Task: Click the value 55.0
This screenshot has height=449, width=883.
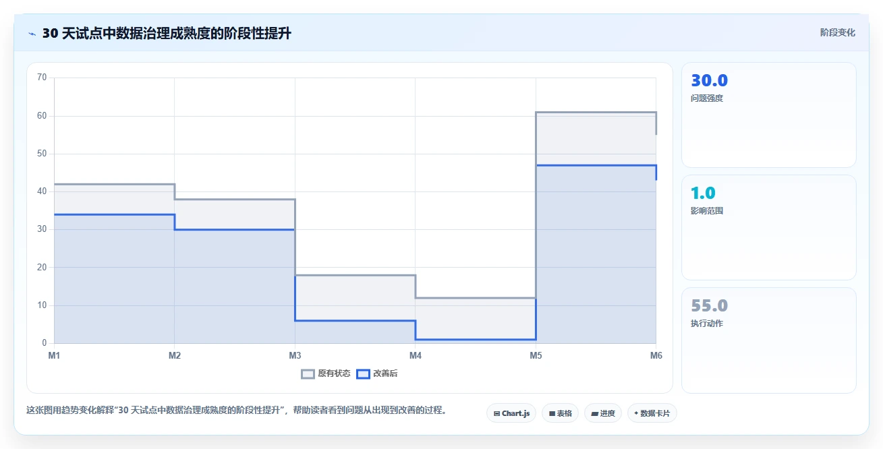Action: pos(709,306)
